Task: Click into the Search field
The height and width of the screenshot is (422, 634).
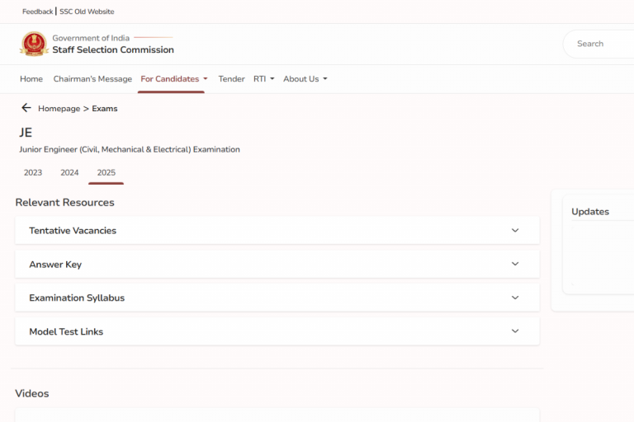Action: coord(599,44)
